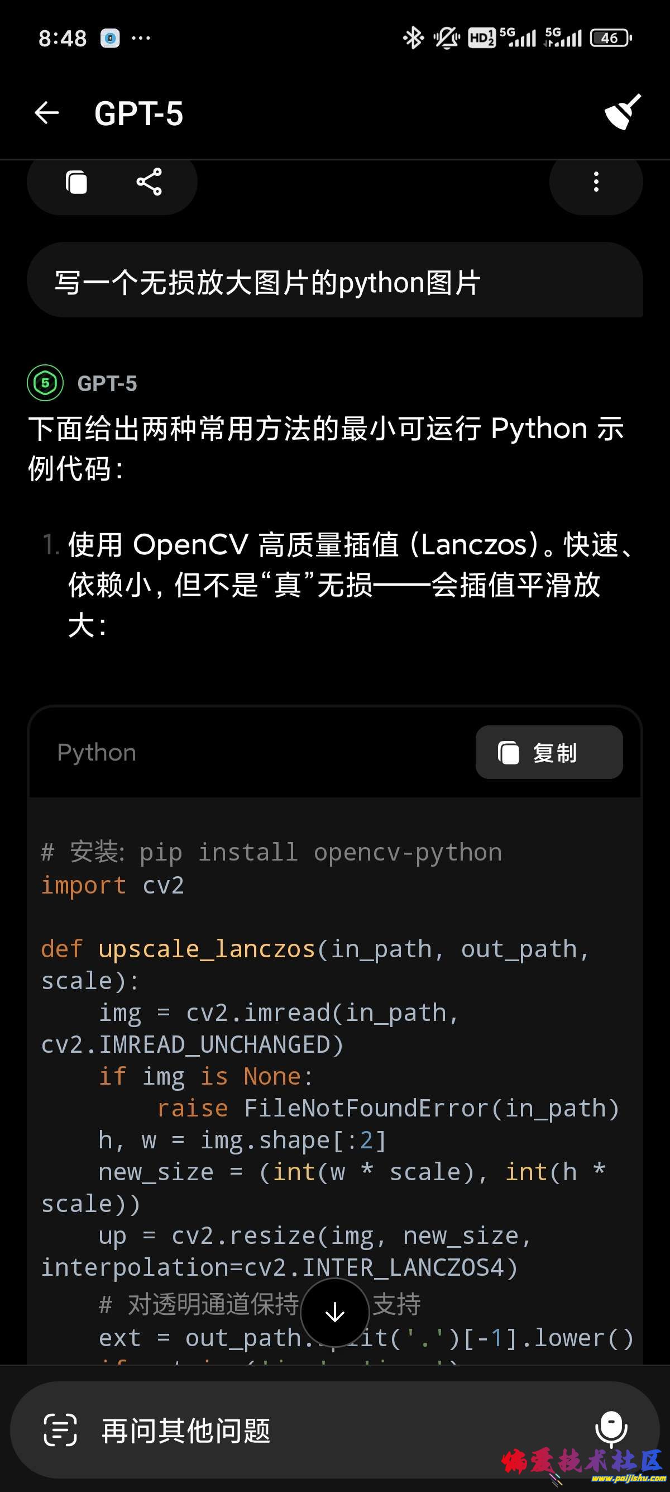Screen dimensions: 670x1492
Task: Tap the share icon
Action: pyautogui.click(x=149, y=182)
